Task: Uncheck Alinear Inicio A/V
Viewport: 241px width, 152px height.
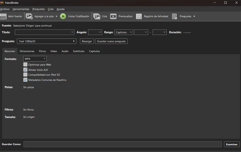Action: 25,70
